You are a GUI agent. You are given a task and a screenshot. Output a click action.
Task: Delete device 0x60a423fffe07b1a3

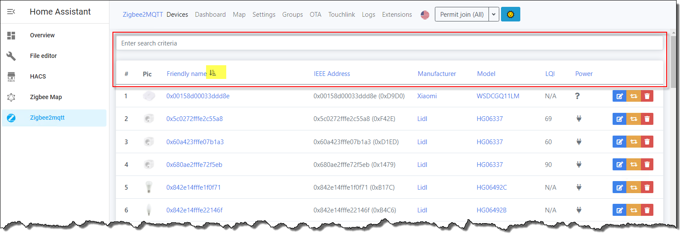(647, 142)
